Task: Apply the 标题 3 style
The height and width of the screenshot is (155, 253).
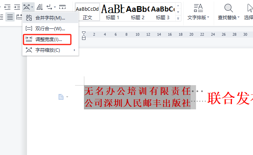Action: click(163, 12)
